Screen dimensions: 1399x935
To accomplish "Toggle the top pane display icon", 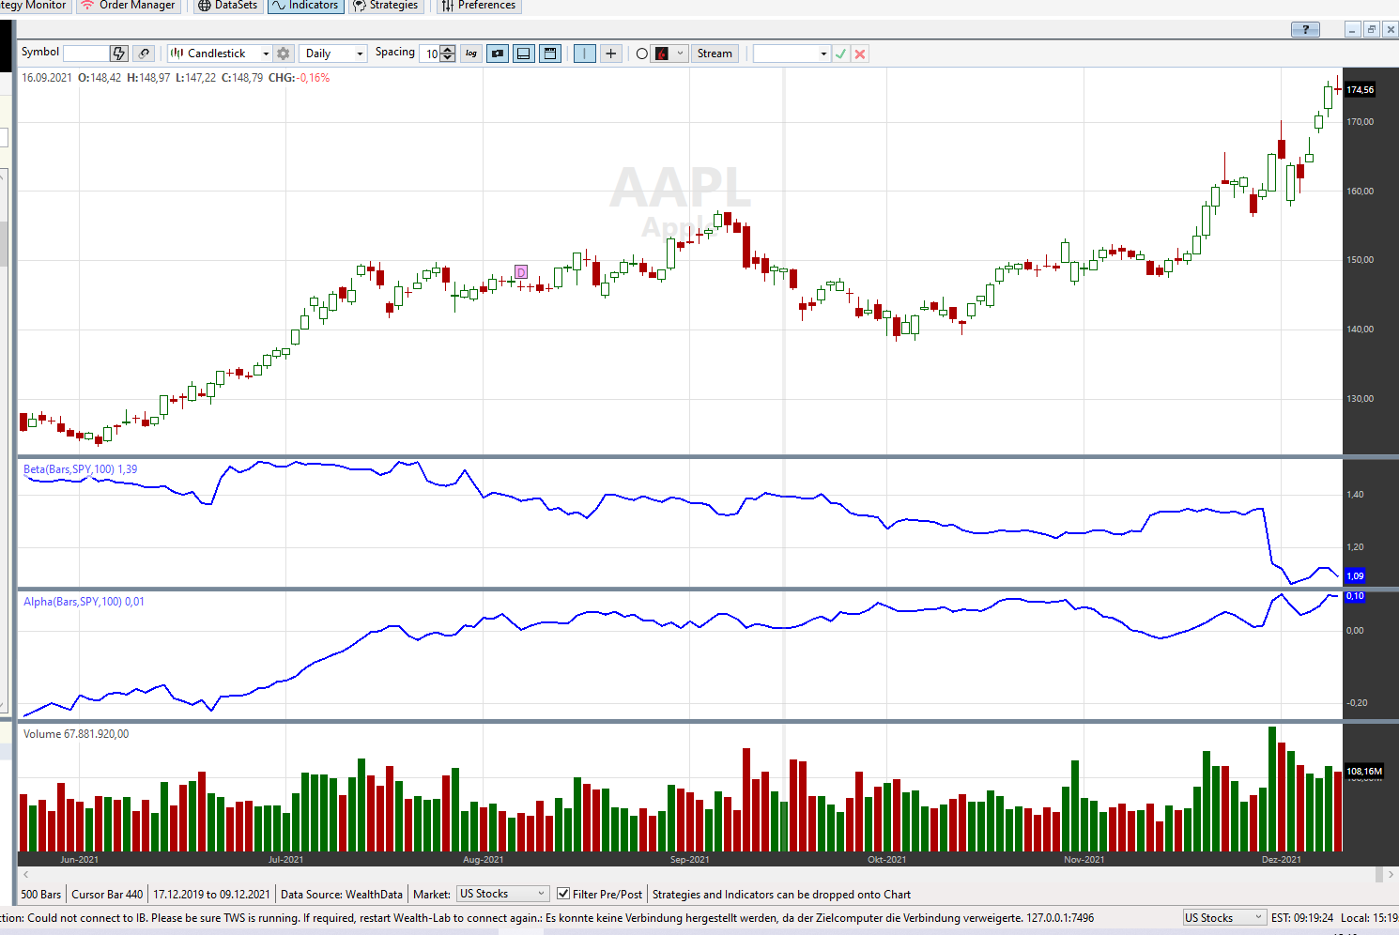I will pos(550,54).
